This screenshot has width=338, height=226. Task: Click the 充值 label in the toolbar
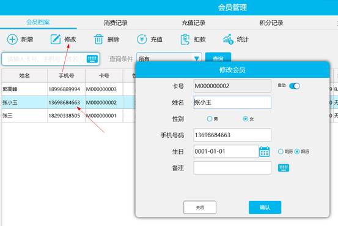click(x=156, y=39)
